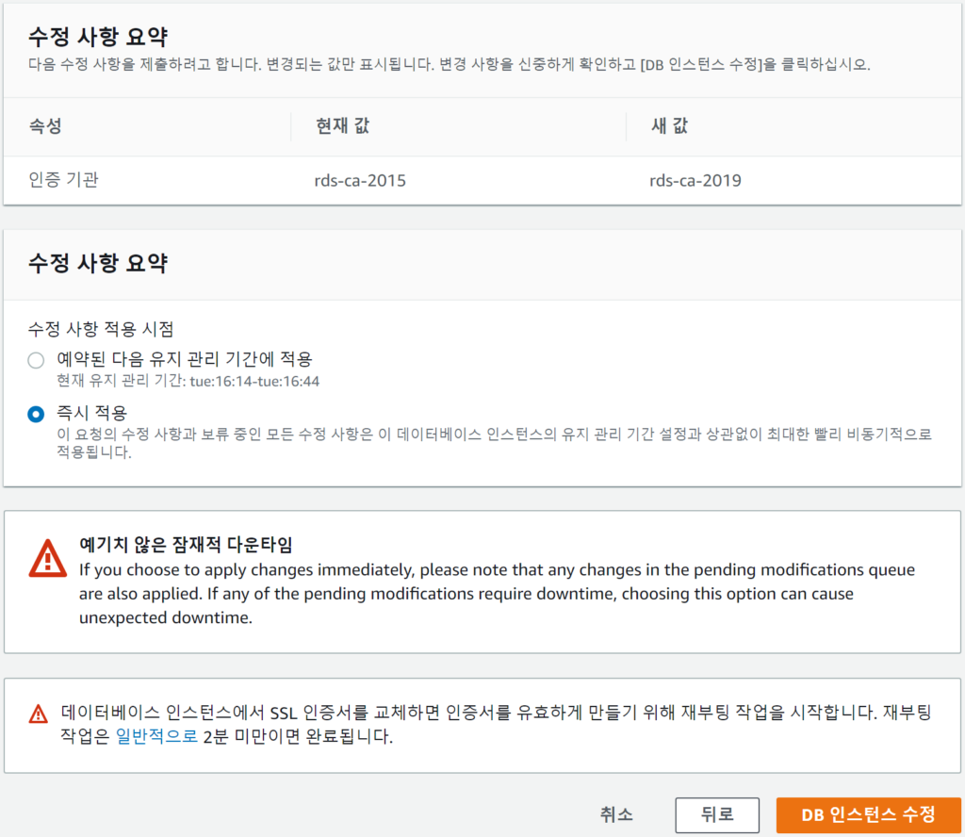This screenshot has width=965, height=837.
Task: Click the 새 값 column header
Action: click(x=669, y=125)
